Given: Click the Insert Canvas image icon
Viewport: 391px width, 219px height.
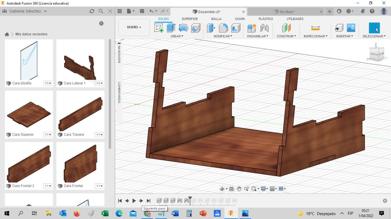Looking at the screenshot, I should 351,28.
